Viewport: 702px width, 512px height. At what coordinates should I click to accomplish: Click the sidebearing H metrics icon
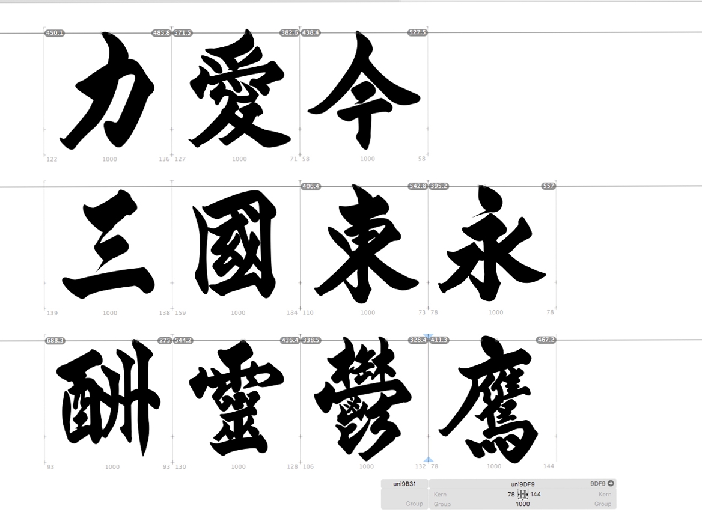tap(523, 495)
